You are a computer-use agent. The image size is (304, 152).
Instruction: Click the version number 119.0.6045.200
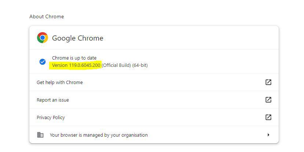(x=84, y=65)
